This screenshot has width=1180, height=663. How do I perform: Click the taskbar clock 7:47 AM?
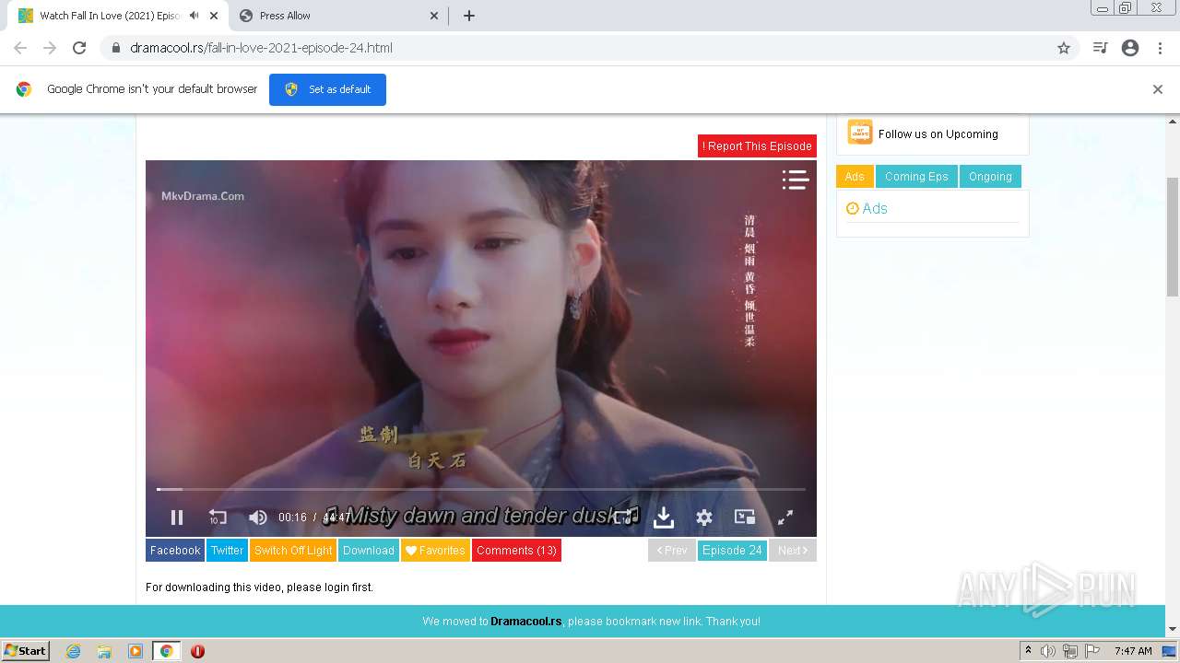pos(1133,651)
